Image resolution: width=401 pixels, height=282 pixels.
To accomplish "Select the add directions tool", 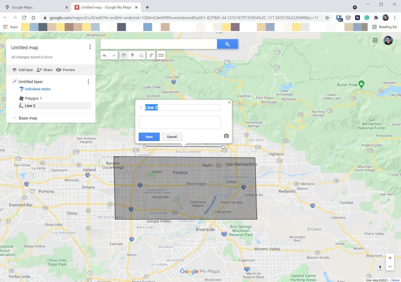I will click(151, 55).
